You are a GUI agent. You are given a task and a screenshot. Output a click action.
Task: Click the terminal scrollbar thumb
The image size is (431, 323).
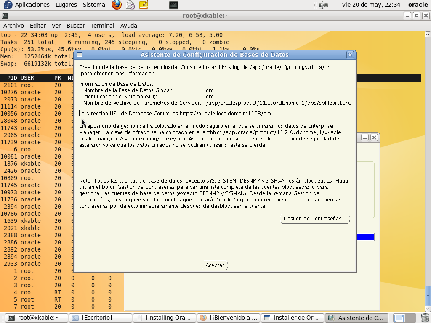(x=428, y=296)
